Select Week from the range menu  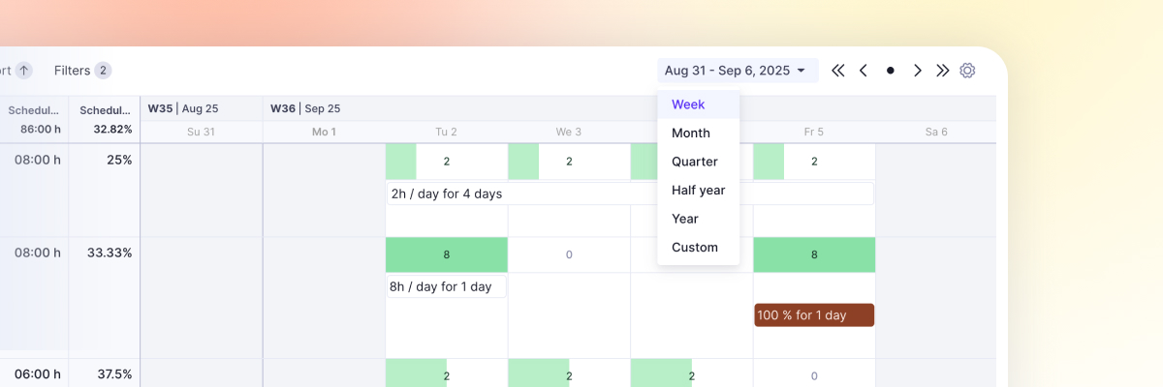(688, 104)
